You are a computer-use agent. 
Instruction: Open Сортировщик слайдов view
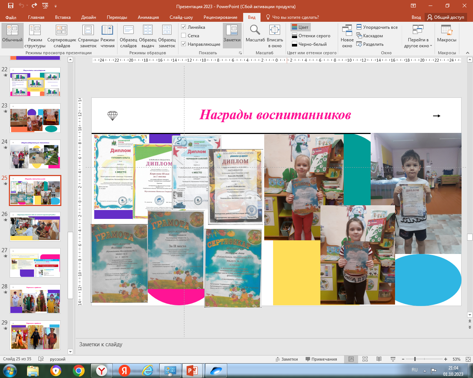coord(62,36)
